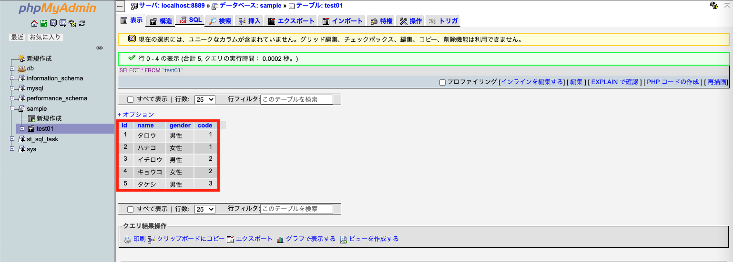733x262 pixels.
Task: Click the left arrow collapse-panel button
Action: pos(121,6)
